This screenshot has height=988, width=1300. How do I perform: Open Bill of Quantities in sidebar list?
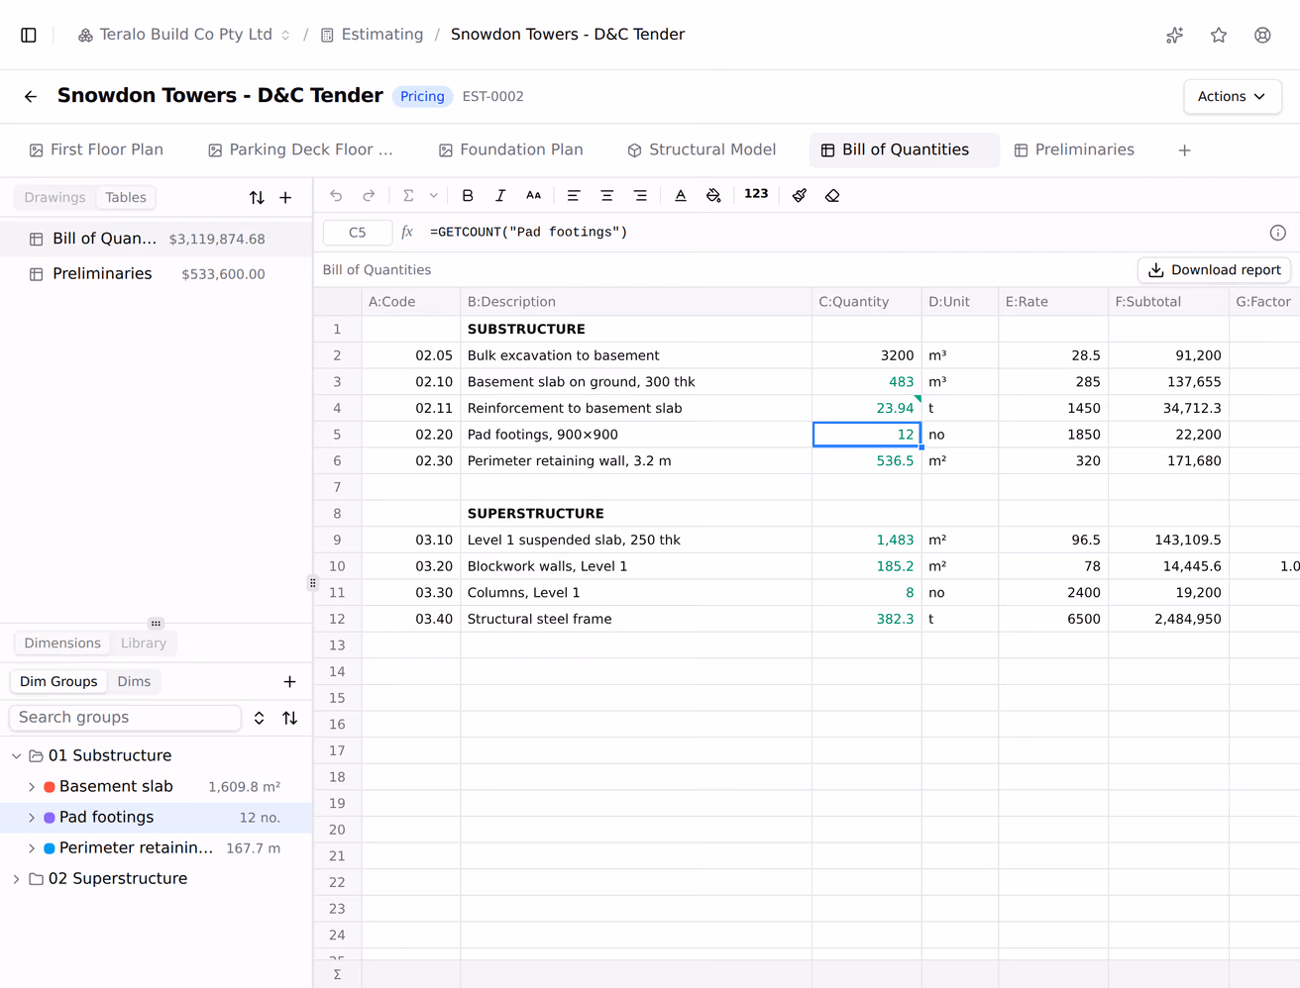click(x=156, y=239)
